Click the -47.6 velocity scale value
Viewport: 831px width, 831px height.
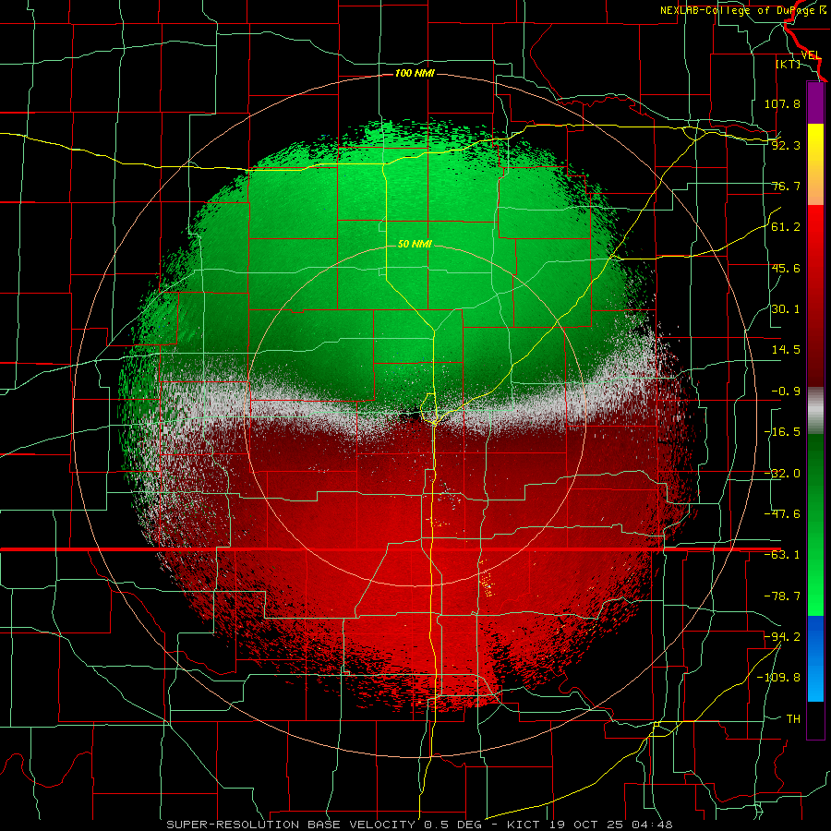tap(782, 514)
